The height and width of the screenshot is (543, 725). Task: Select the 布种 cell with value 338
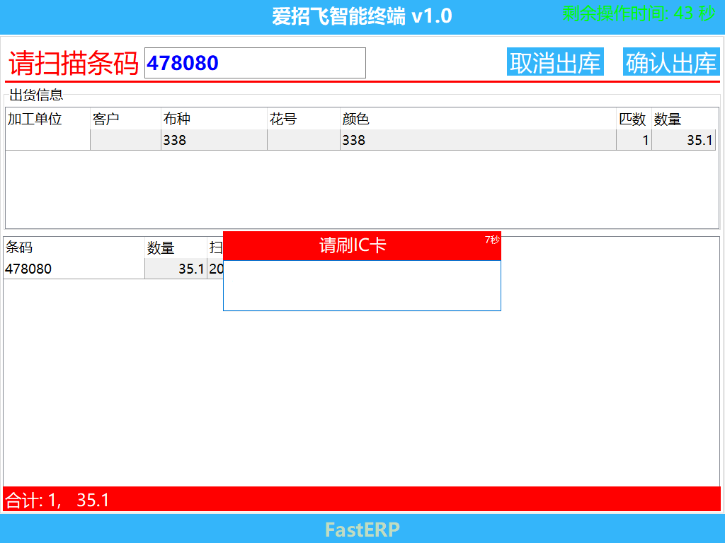[214, 140]
